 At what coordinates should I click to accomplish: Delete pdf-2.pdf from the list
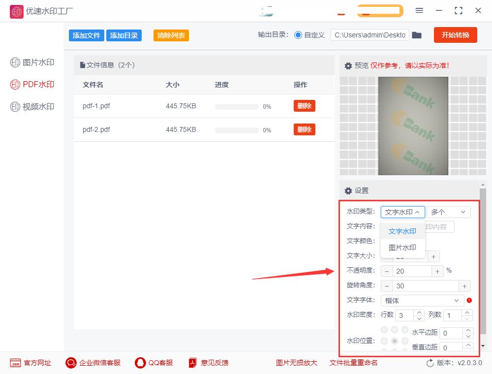tap(304, 129)
